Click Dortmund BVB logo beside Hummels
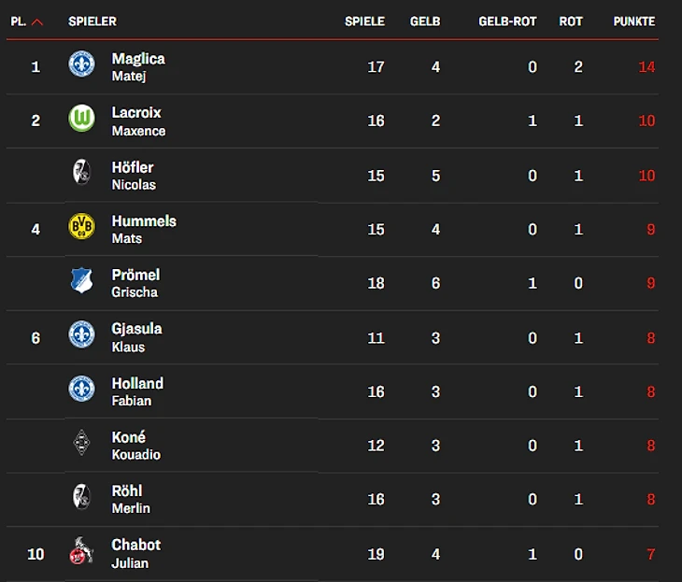682x582 pixels. pos(82,227)
